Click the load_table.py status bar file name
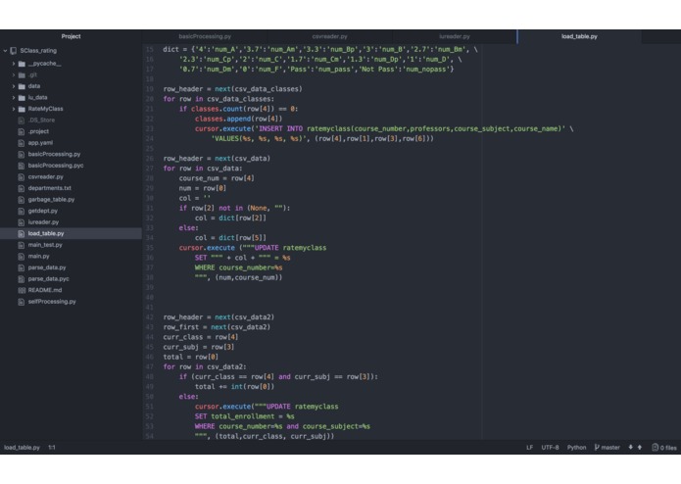Image resolution: width=681 pixels, height=484 pixels. click(22, 447)
